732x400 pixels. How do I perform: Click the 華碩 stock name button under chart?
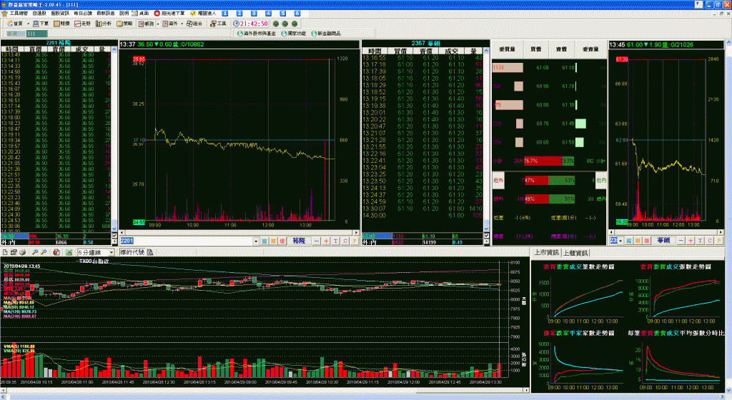[x=664, y=241]
